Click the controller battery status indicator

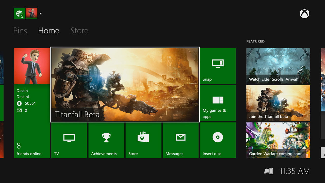click(269, 171)
